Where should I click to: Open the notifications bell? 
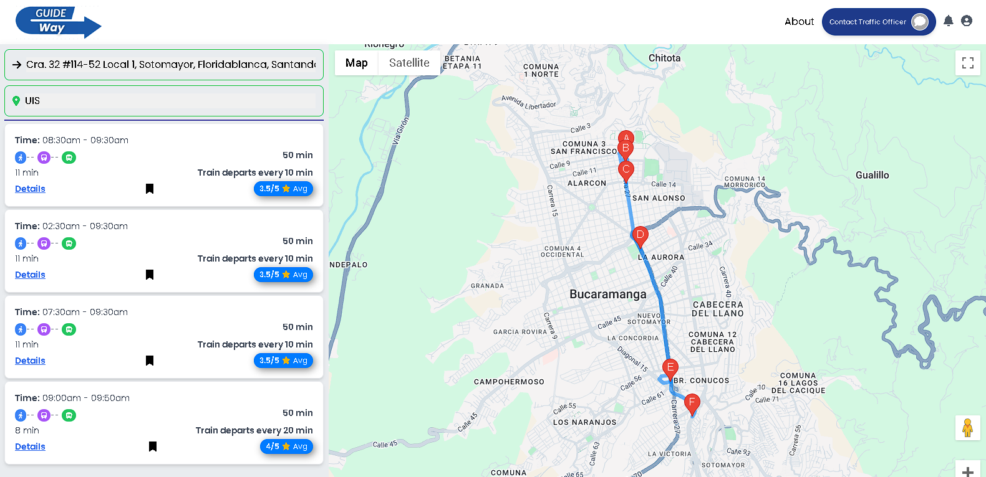coord(948,21)
